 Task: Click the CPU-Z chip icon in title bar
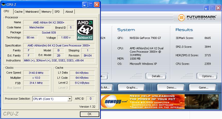[3, 4]
